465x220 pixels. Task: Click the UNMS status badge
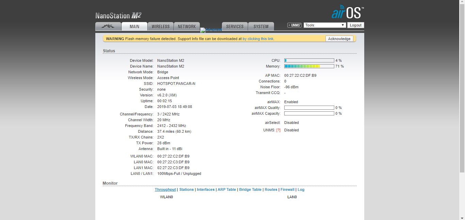coord(294,25)
